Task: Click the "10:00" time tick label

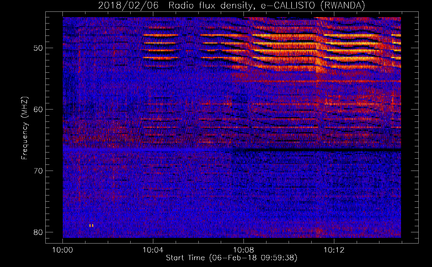Action: (62, 250)
